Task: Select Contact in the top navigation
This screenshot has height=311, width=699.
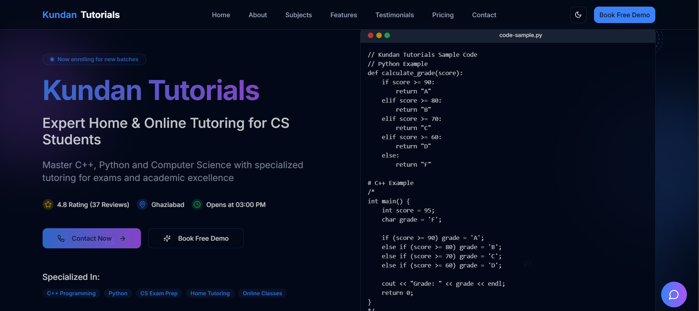Action: click(484, 15)
